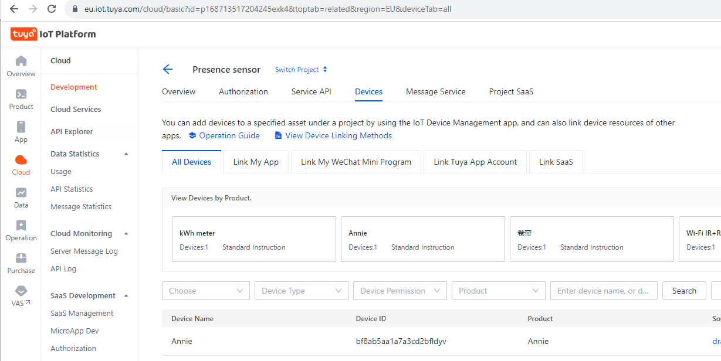Click the Annie device name in table row
The width and height of the screenshot is (721, 361).
pyautogui.click(x=182, y=341)
